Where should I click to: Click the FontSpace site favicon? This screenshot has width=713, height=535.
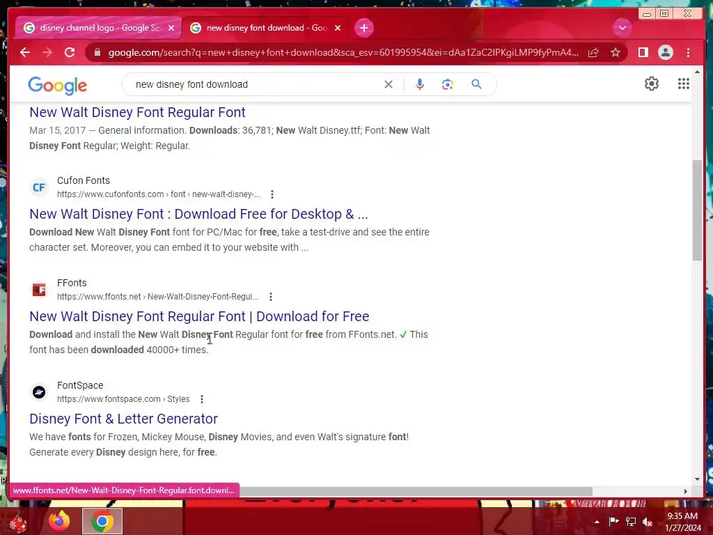(39, 392)
